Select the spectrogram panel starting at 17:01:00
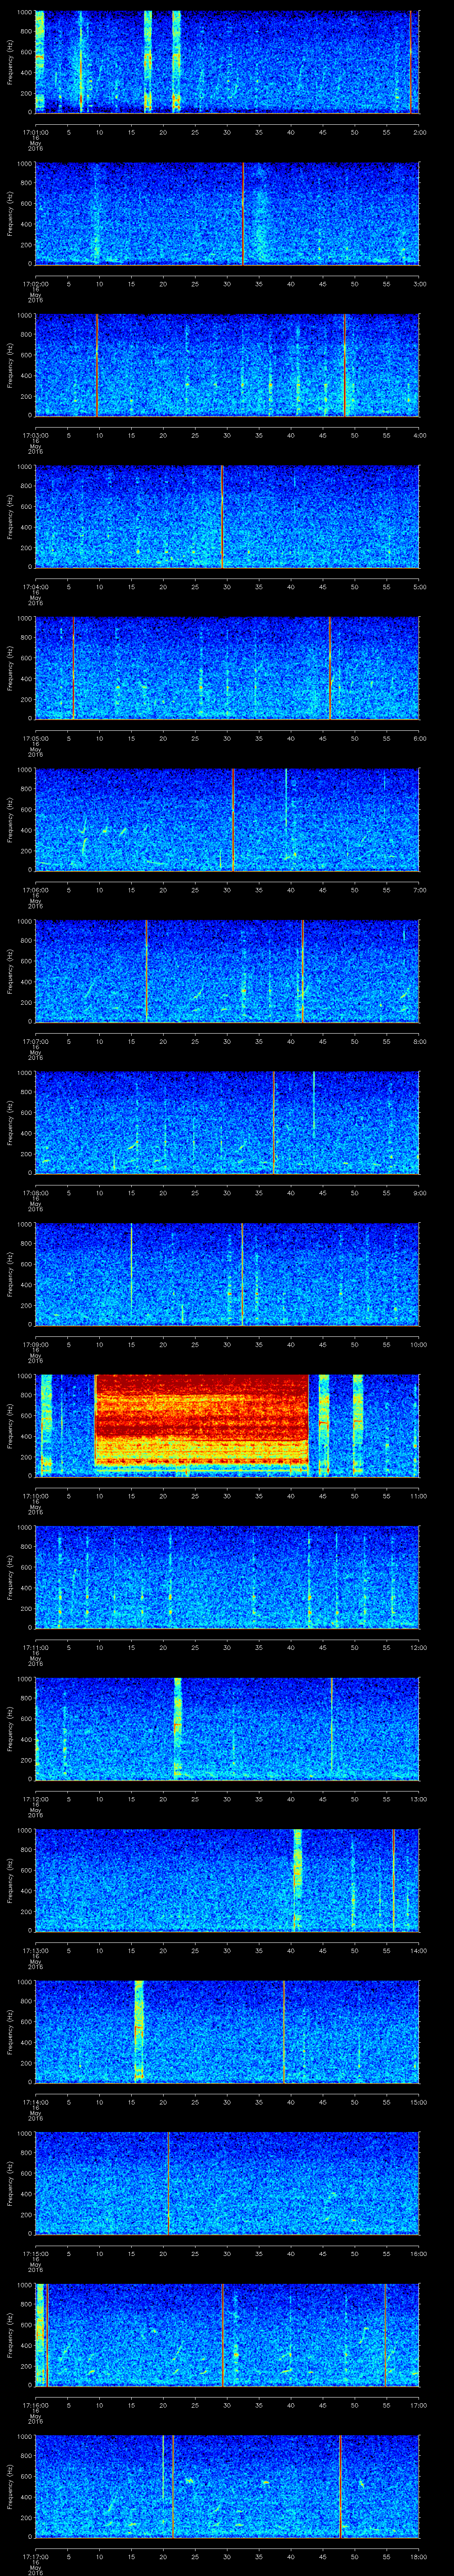Viewport: 454px width, 2576px height. [x=227, y=62]
